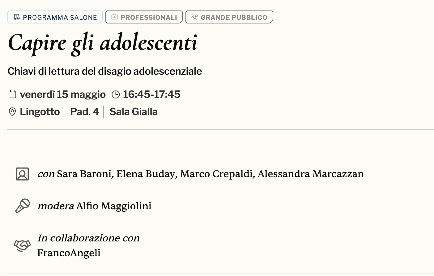The width and height of the screenshot is (434, 276).
Task: Open the FrancoAngeli collaborator link
Action: [69, 253]
